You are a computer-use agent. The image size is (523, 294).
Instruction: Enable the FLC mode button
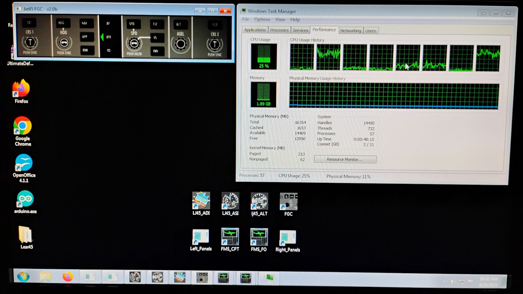point(156,24)
